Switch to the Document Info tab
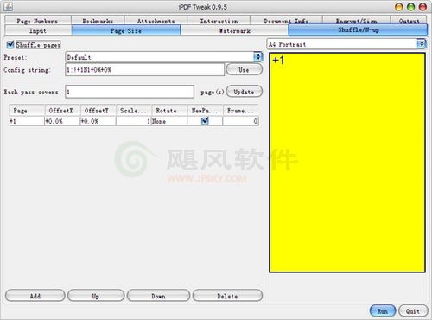 (286, 21)
